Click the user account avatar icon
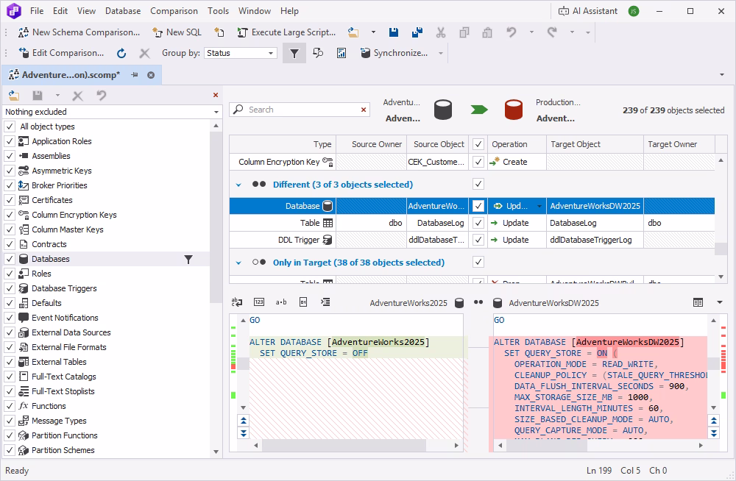This screenshot has width=736, height=481. coord(634,11)
